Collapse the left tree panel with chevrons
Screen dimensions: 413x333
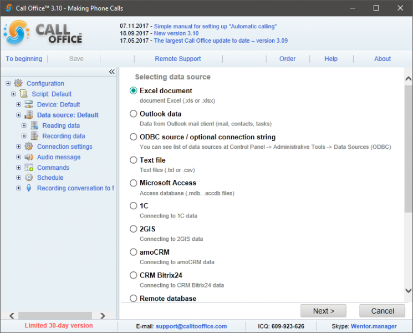click(111, 72)
